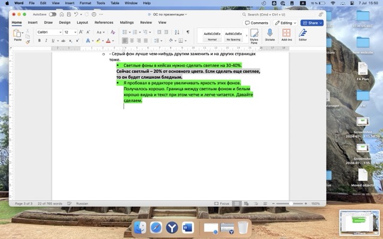Switch to the References ribbon tab
The width and height of the screenshot is (383, 239).
pos(104,23)
